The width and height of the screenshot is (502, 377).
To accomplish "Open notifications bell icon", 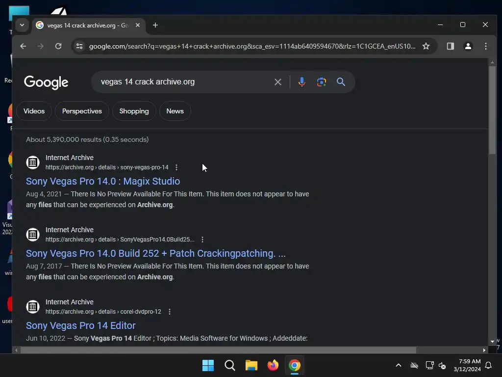I will click(489, 365).
